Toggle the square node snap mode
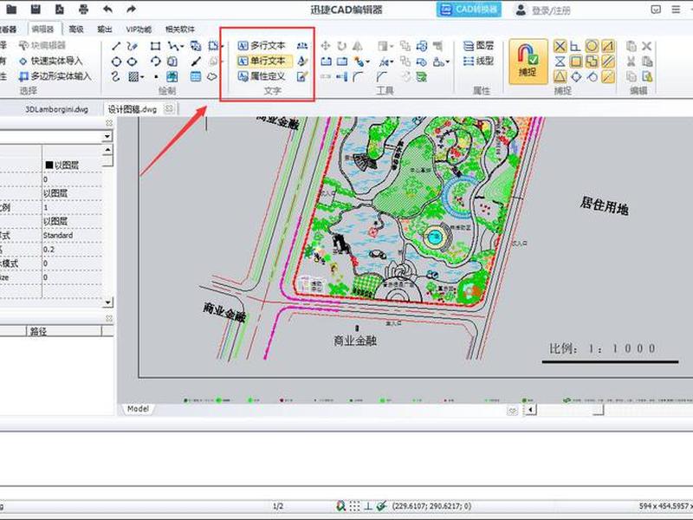 click(575, 62)
